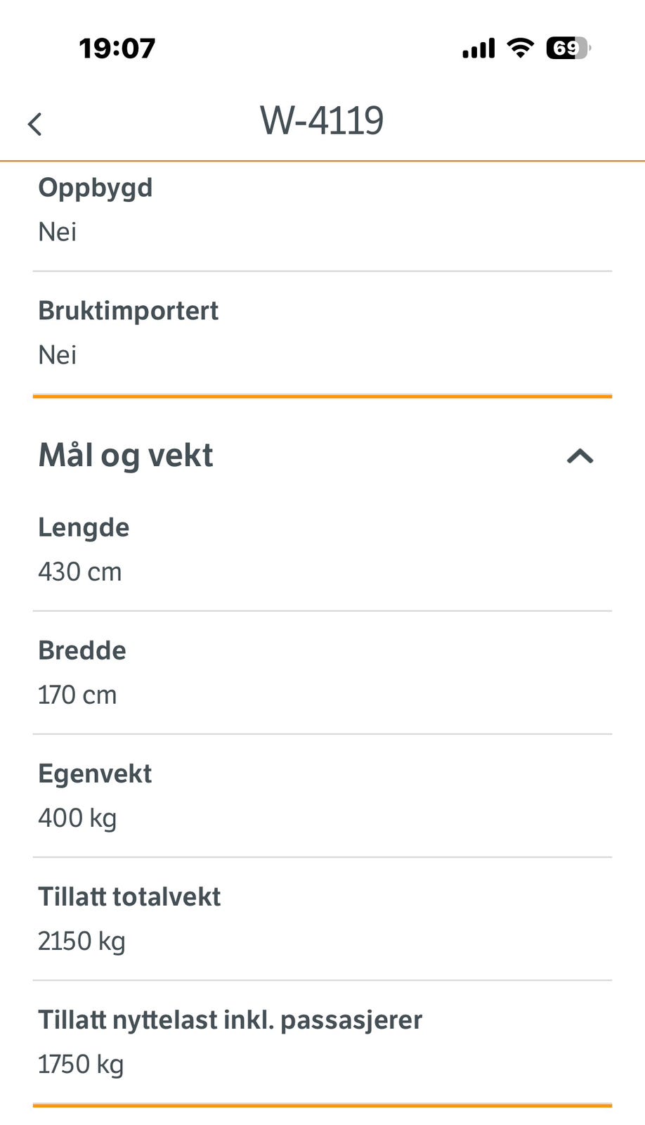The height and width of the screenshot is (1125, 645).
Task: Select the Egenvekt label
Action: point(95,773)
